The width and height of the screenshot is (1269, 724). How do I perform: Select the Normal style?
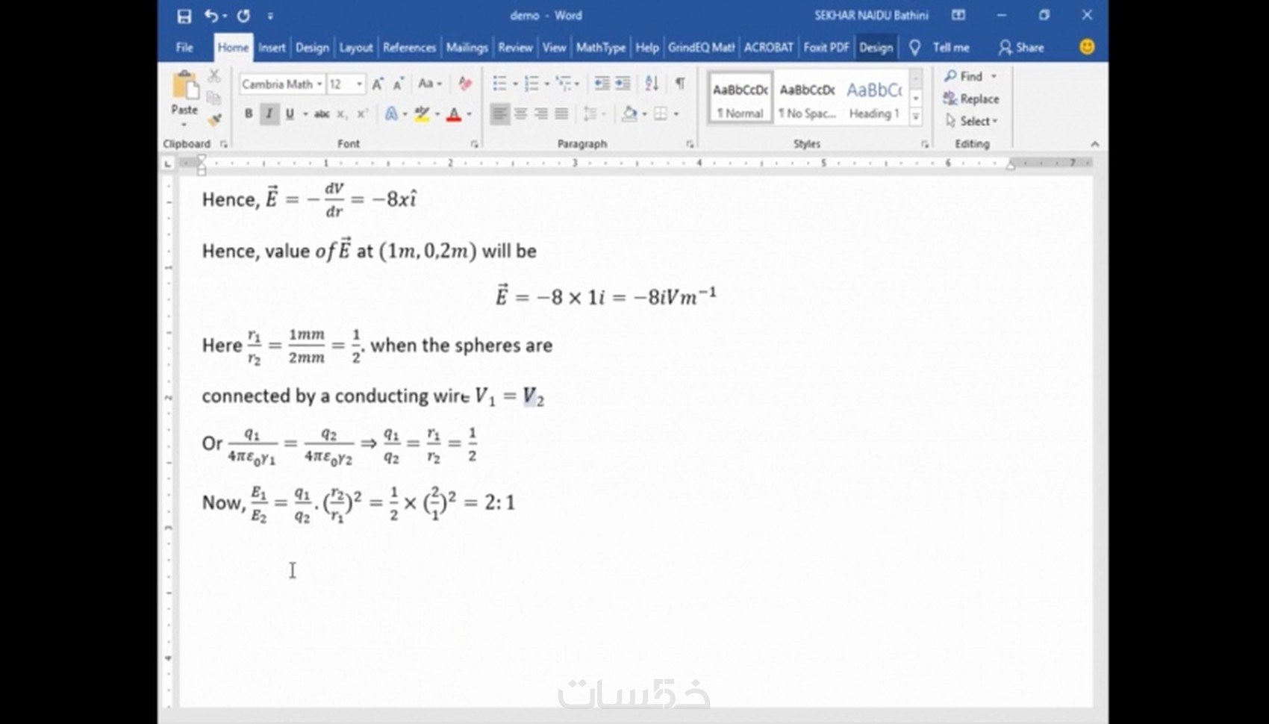(x=740, y=98)
